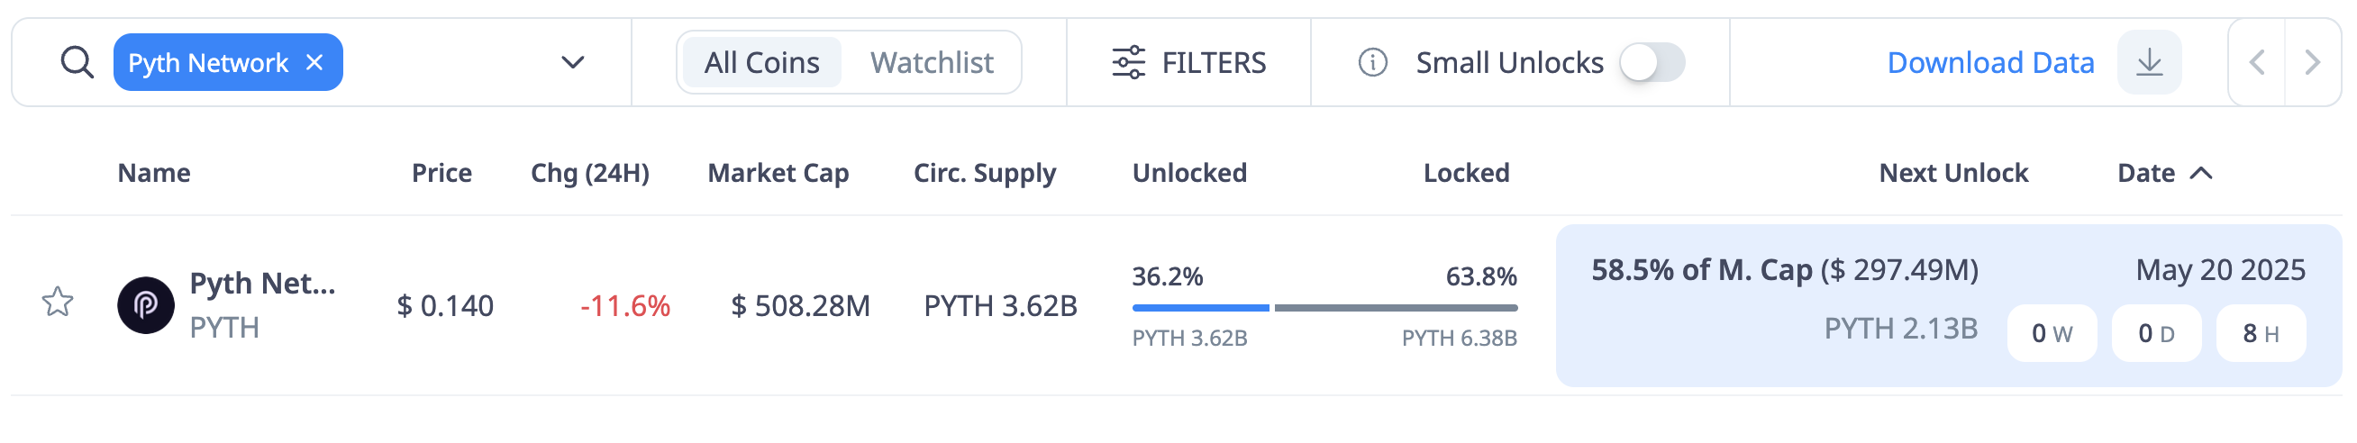
Task: Star Pyth Network for the watchlist
Action: [x=58, y=302]
